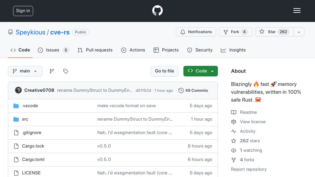Open the Creative0708 author link
Screen dimensions: 315x177
click(x=39, y=90)
